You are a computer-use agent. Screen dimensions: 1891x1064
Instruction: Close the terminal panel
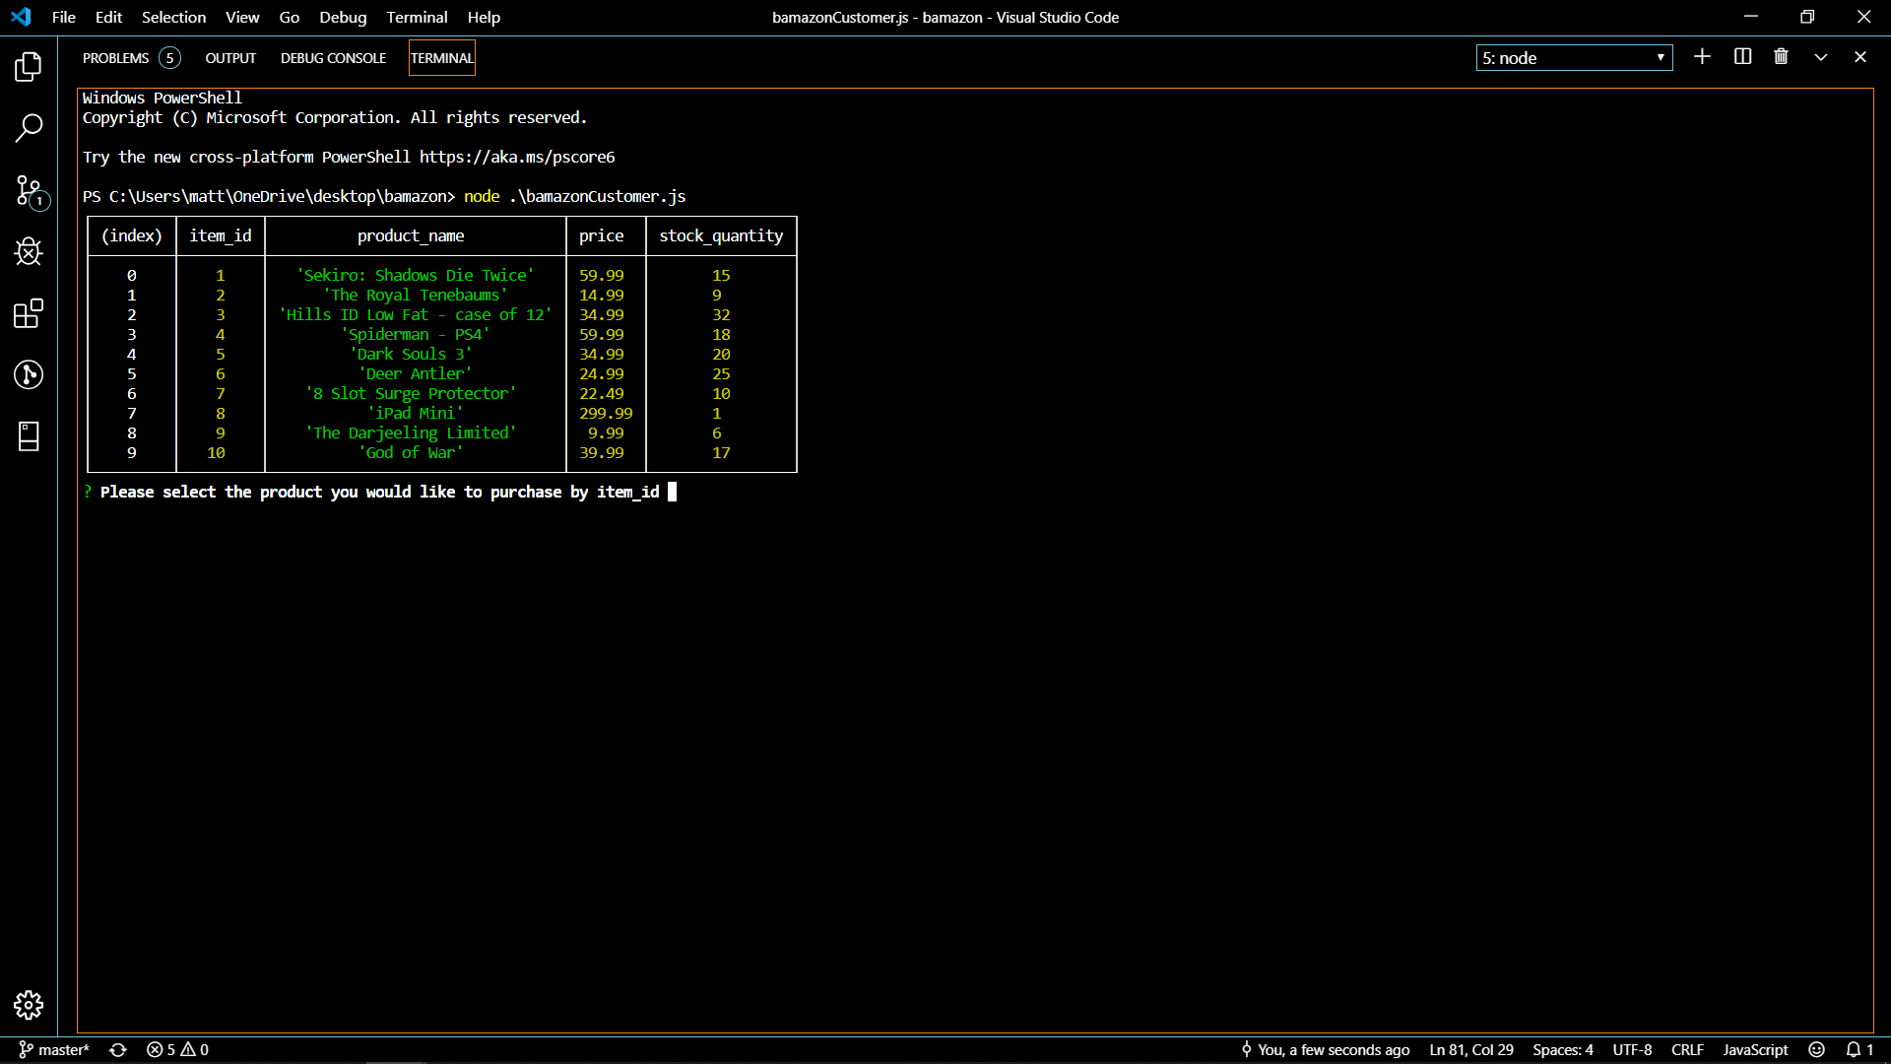pyautogui.click(x=1860, y=57)
